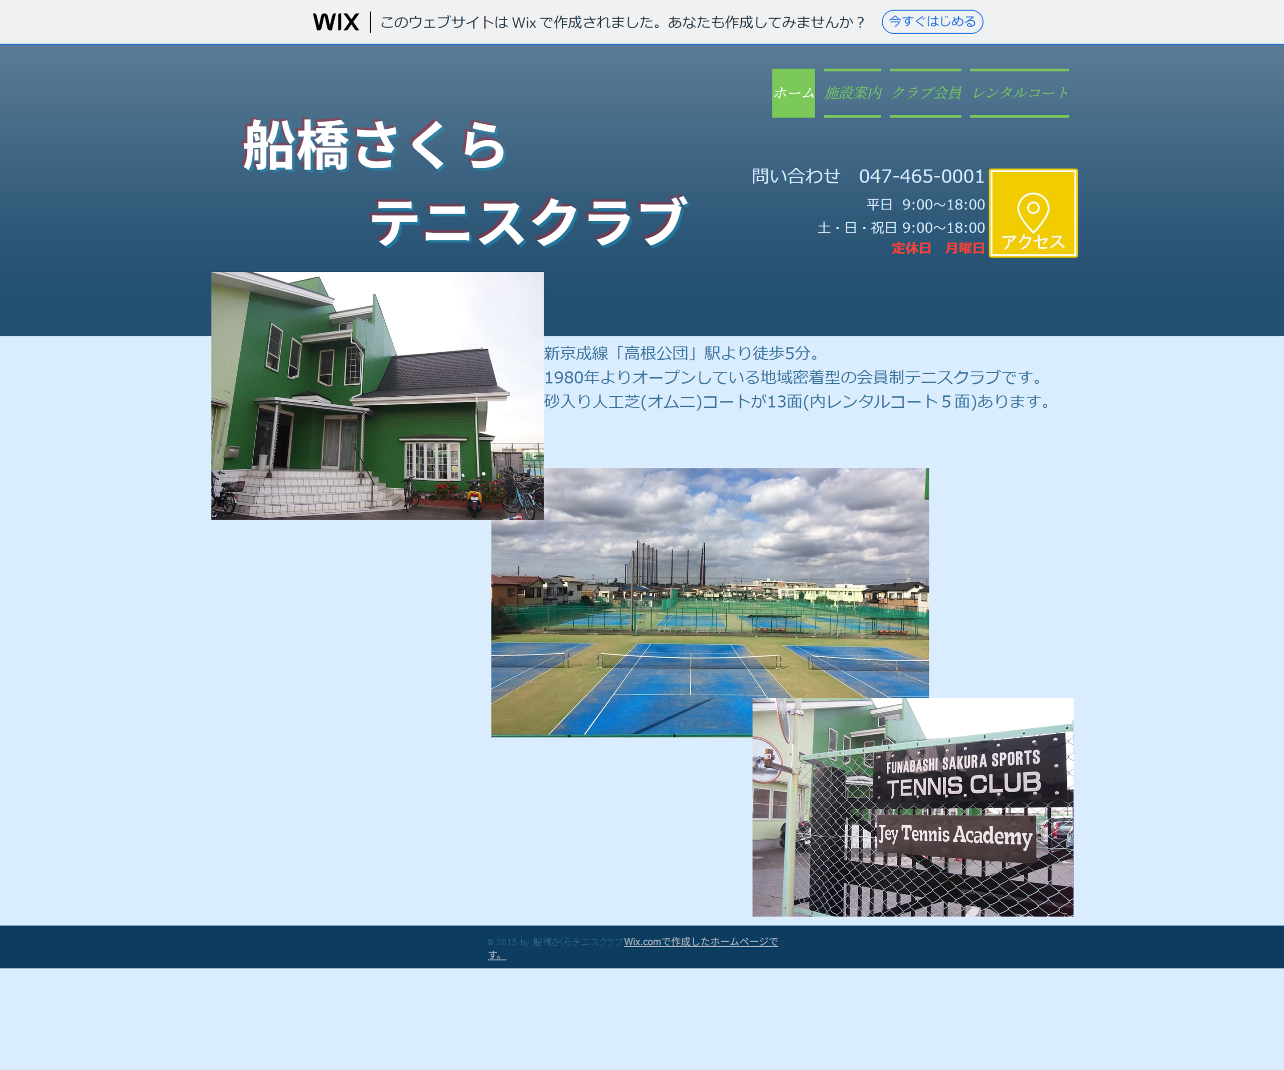The width and height of the screenshot is (1284, 1070).
Task: Click the Wix logo in top banner
Action: point(336,22)
